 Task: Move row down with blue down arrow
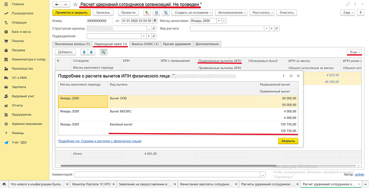91,52
